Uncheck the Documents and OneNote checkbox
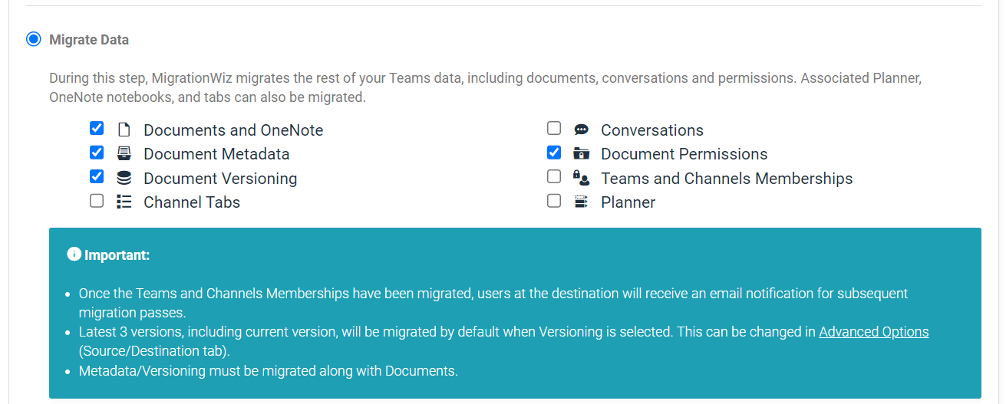This screenshot has width=1006, height=404. coord(97,128)
